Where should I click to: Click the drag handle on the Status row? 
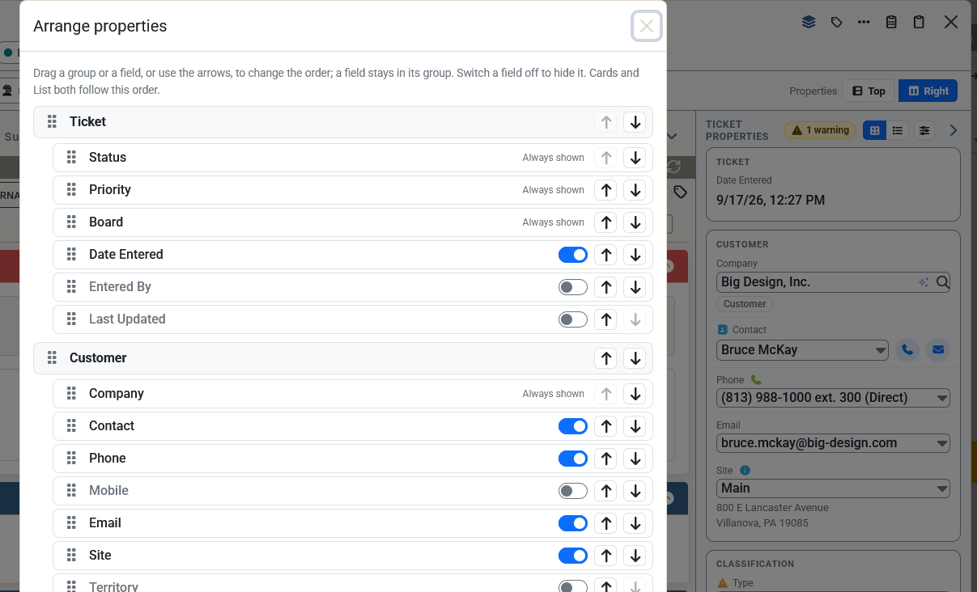coord(71,158)
